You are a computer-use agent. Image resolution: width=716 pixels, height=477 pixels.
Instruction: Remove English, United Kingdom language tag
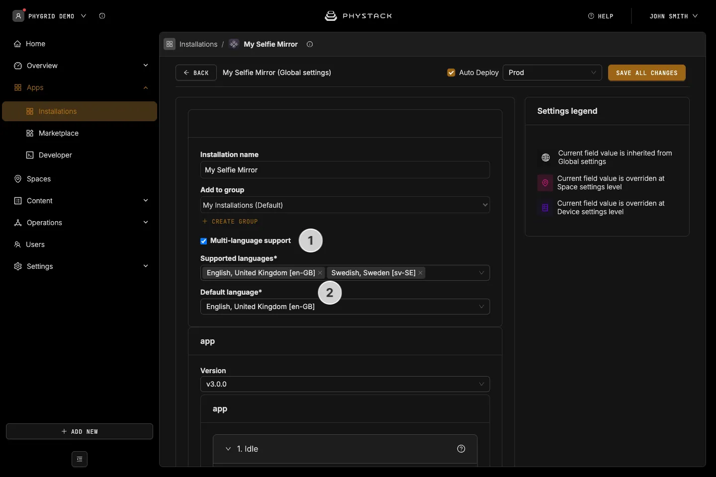(320, 273)
